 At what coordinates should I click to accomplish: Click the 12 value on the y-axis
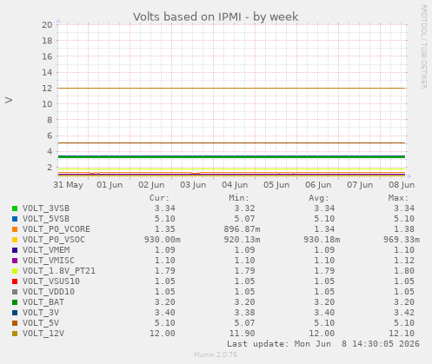click(47, 88)
